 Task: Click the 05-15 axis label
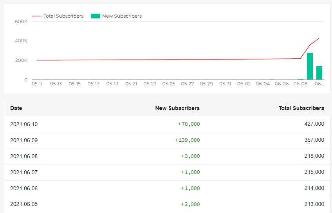(x=75, y=84)
